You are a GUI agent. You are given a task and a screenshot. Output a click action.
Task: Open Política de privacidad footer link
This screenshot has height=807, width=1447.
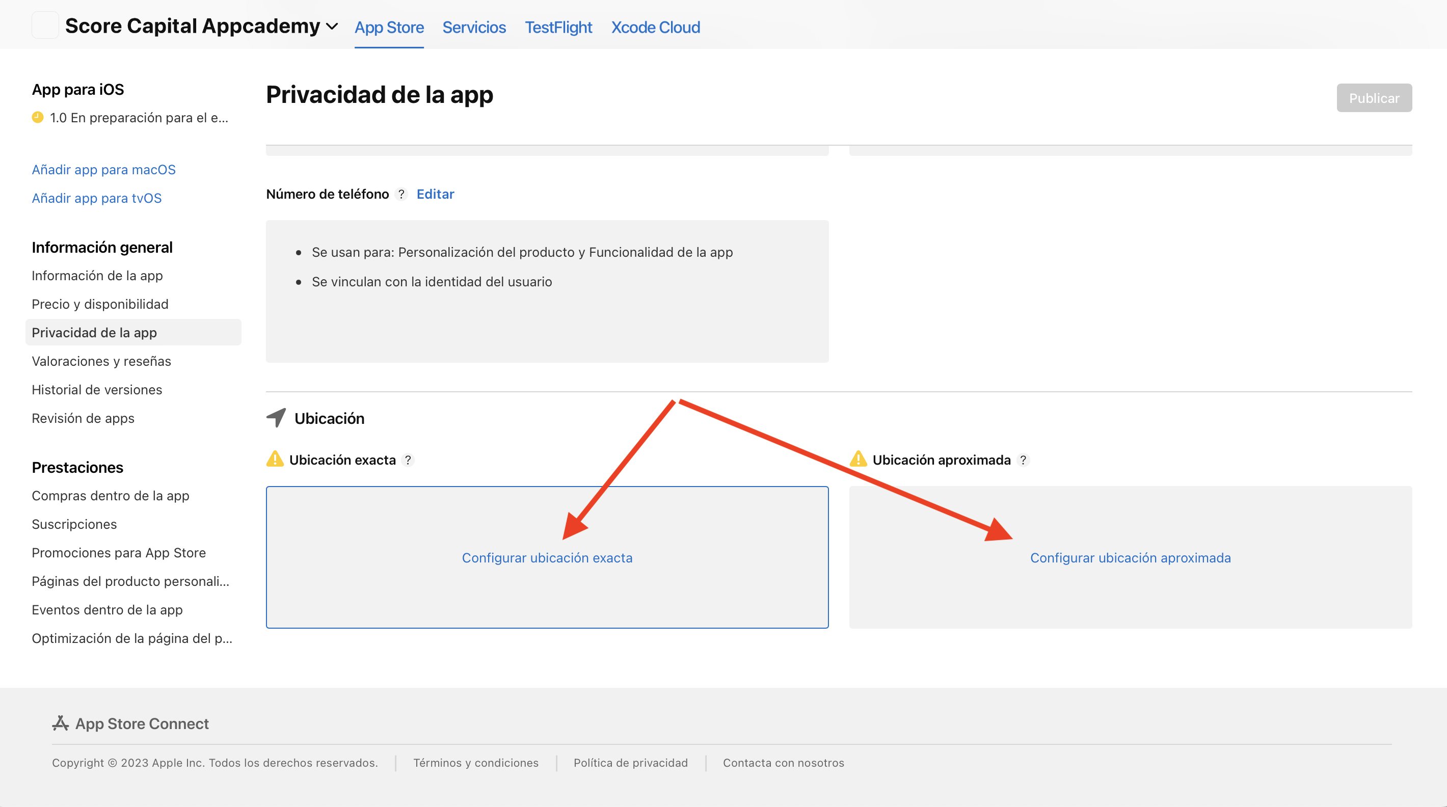[x=630, y=763]
